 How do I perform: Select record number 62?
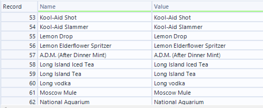[32, 102]
